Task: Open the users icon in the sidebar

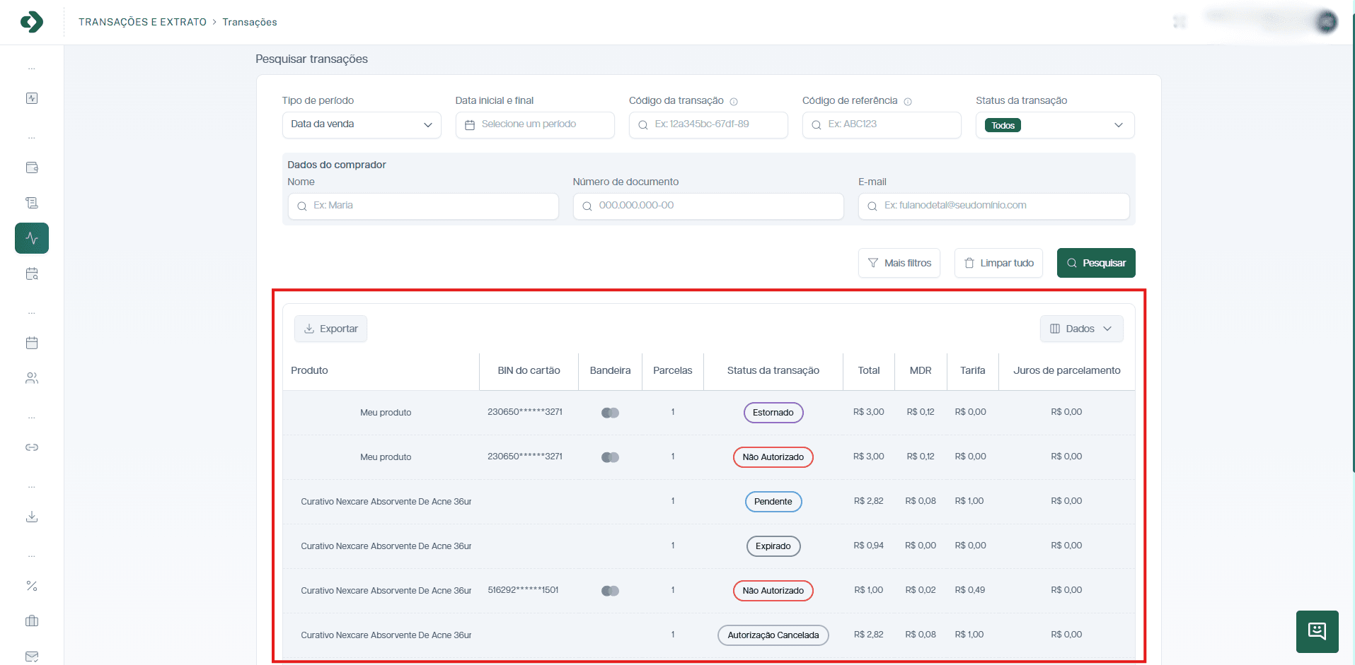Action: coord(32,378)
